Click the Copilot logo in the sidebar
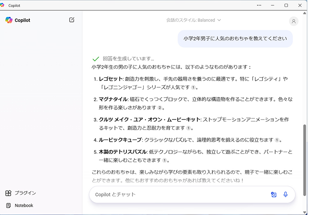This screenshot has width=309, height=215. 9,20
